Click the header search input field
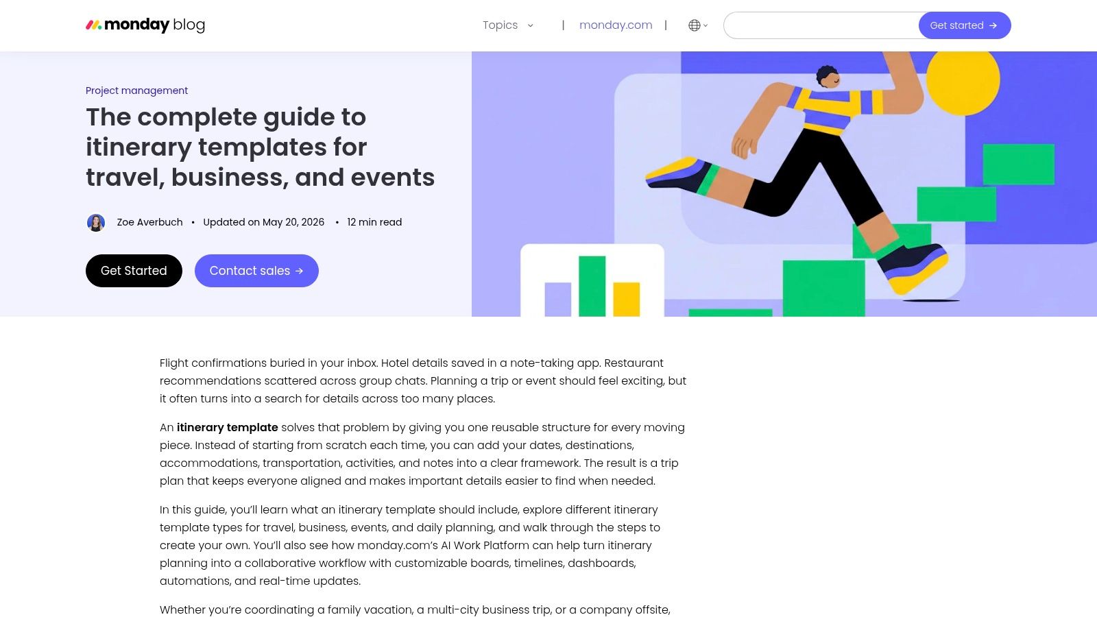Image resolution: width=1097 pixels, height=617 pixels. [821, 25]
